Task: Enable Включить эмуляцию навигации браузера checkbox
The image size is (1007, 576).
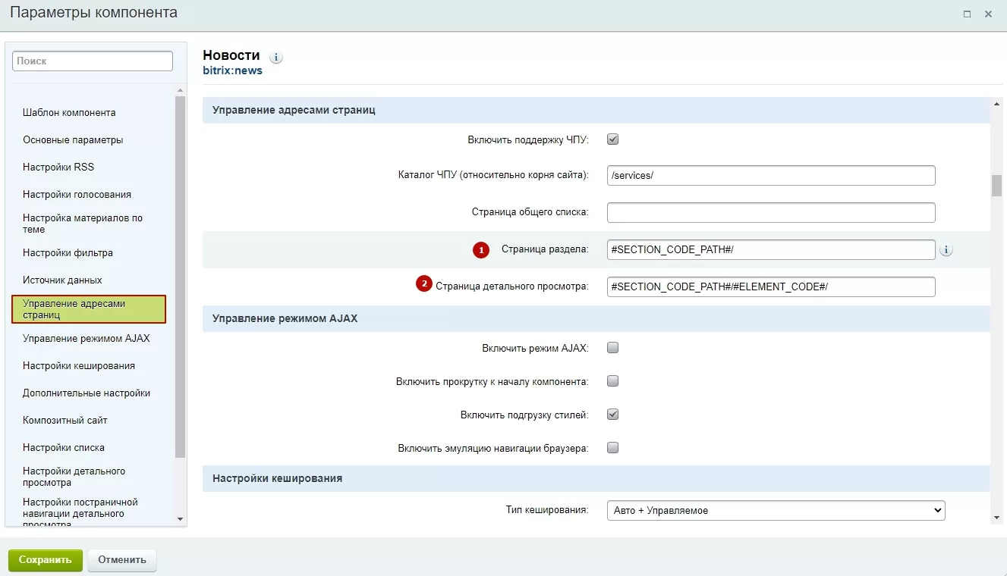Action: (613, 448)
